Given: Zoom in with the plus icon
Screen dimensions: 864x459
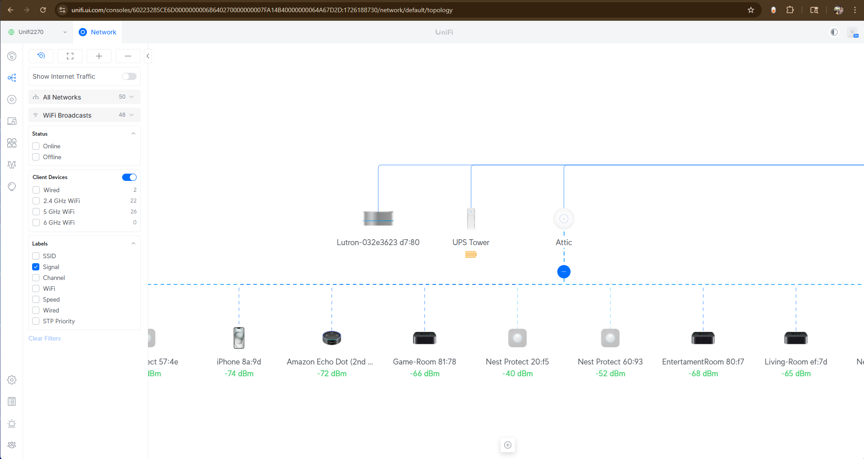Looking at the screenshot, I should point(99,56).
